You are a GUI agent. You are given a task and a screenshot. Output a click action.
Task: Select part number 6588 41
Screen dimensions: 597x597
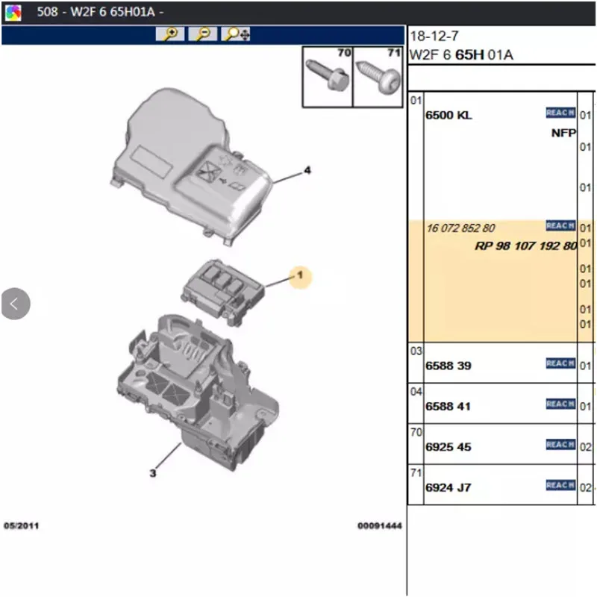pyautogui.click(x=448, y=407)
